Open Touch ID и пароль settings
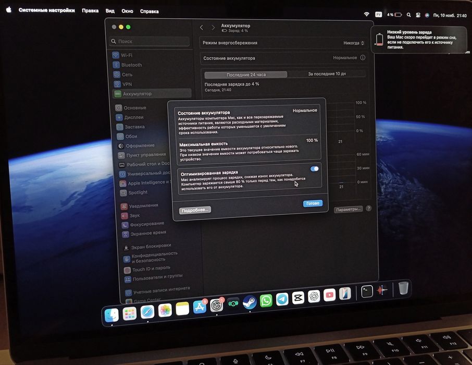 pos(147,269)
